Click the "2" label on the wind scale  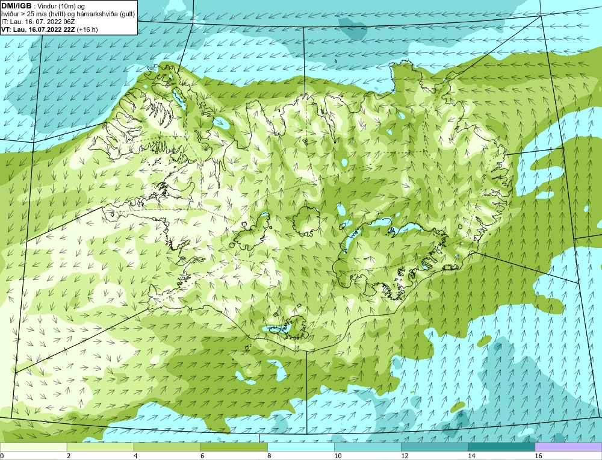click(69, 456)
